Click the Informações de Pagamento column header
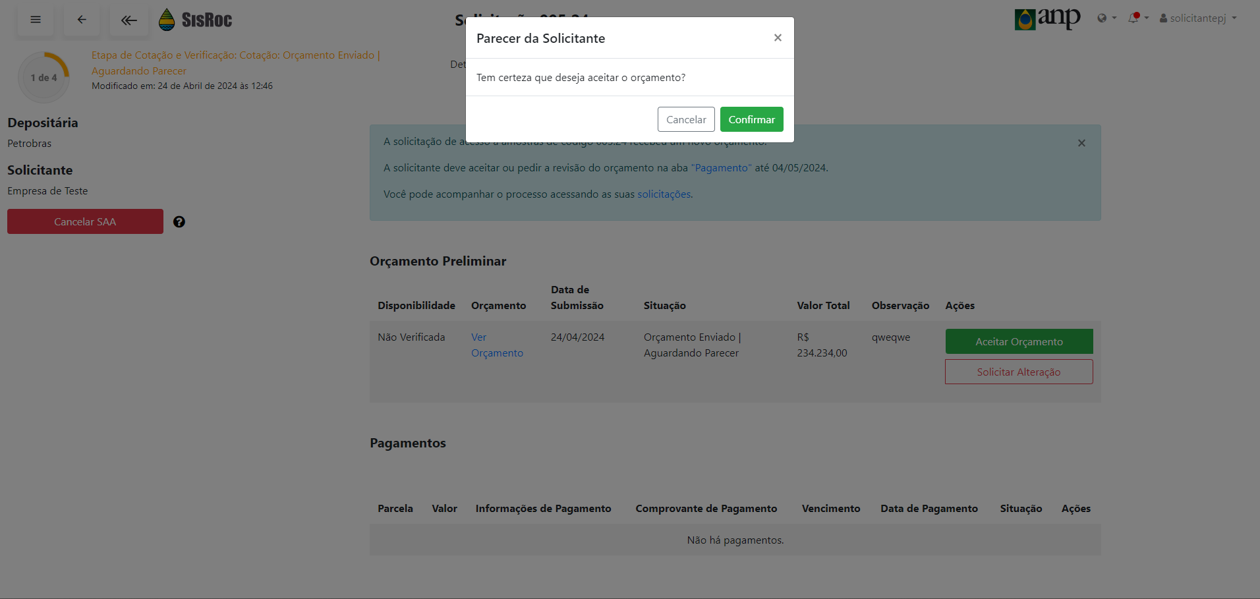 pyautogui.click(x=544, y=509)
